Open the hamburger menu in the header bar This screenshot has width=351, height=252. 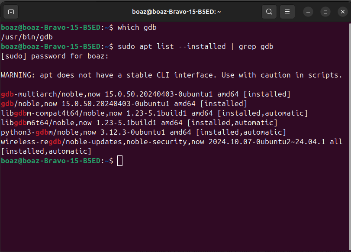pos(287,12)
